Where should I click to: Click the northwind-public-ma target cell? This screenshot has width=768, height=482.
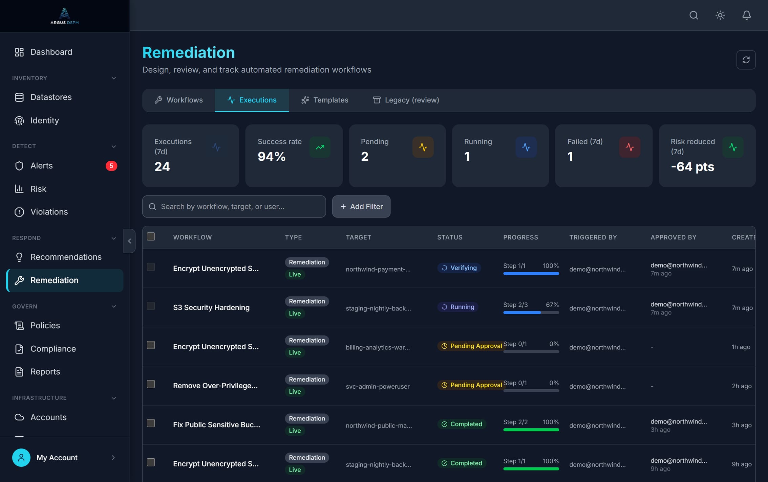click(379, 426)
